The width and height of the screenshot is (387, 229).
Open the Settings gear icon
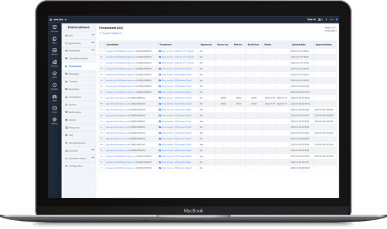click(54, 119)
